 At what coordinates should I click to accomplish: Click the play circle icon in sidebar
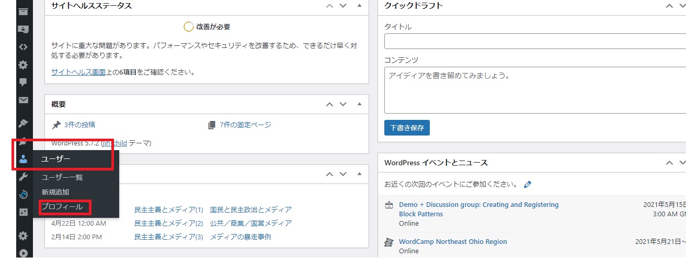tap(23, 253)
